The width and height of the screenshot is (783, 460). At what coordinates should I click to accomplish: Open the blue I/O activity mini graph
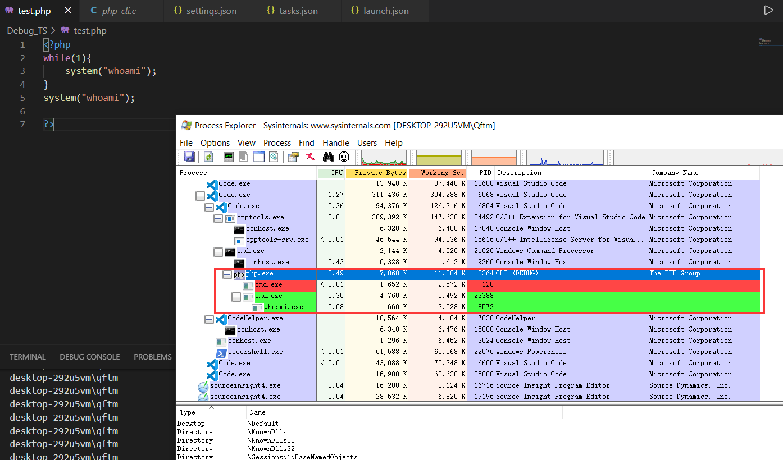click(x=565, y=158)
